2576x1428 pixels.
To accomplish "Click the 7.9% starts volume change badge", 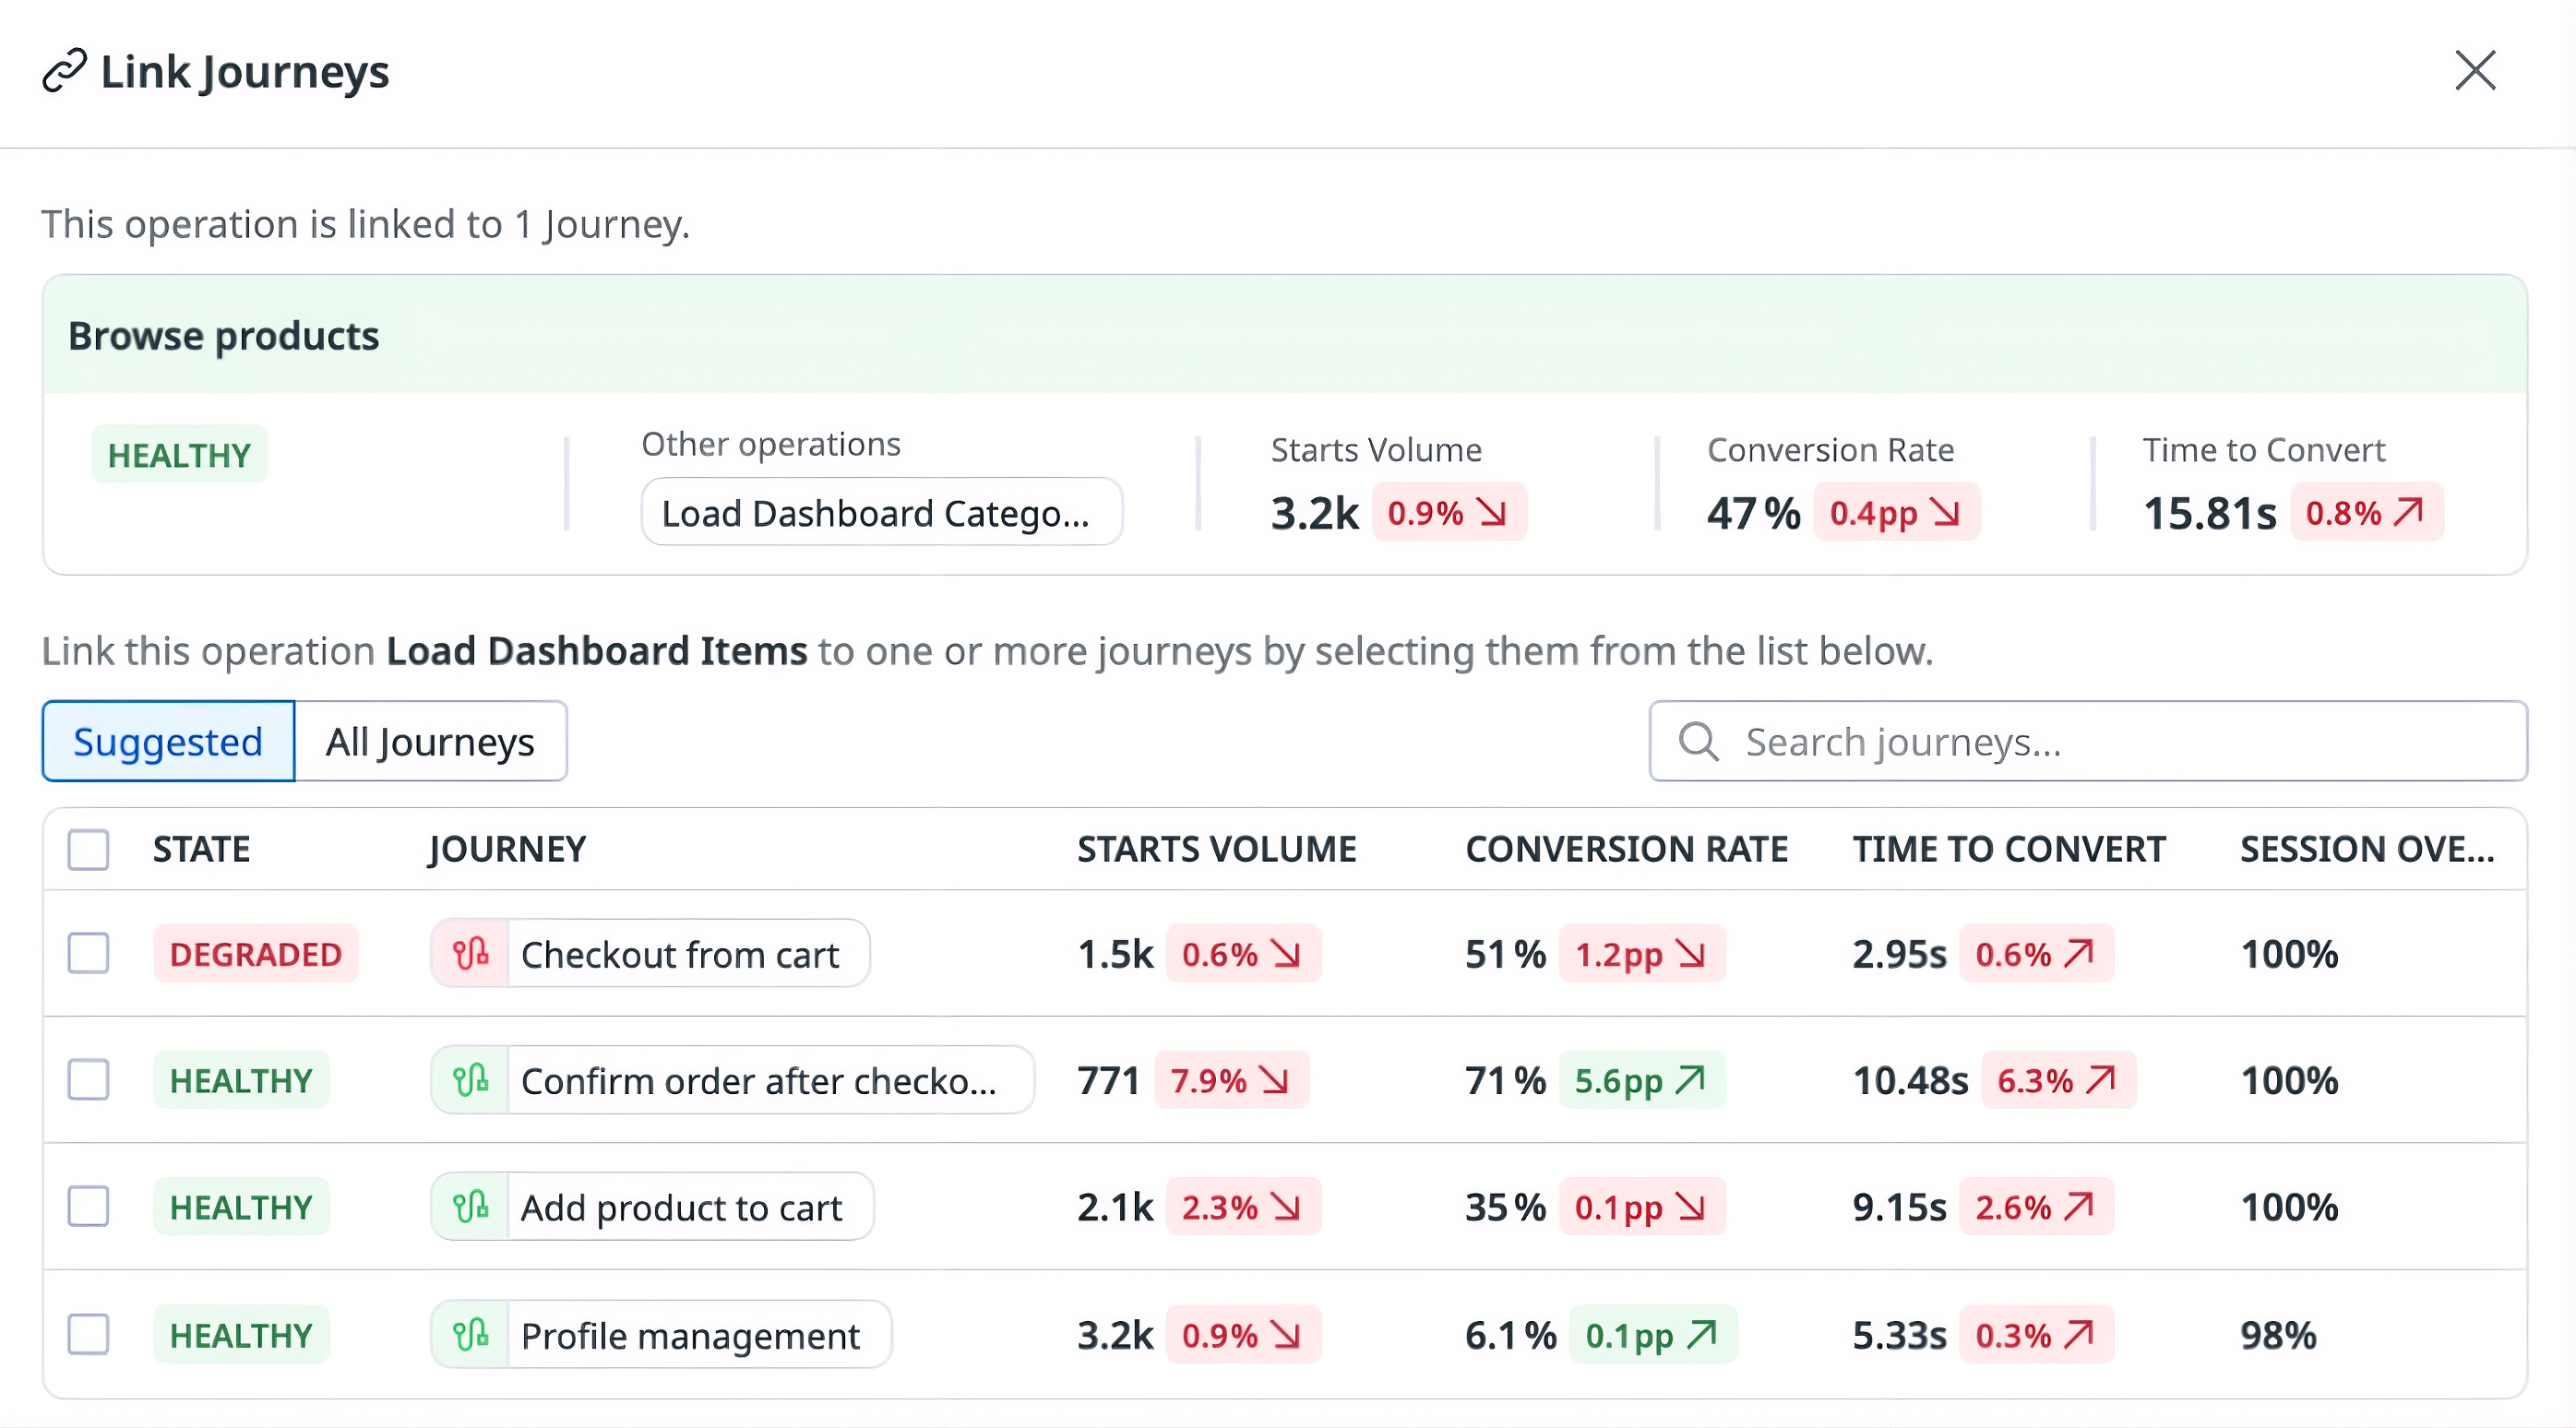I will tap(1231, 1080).
